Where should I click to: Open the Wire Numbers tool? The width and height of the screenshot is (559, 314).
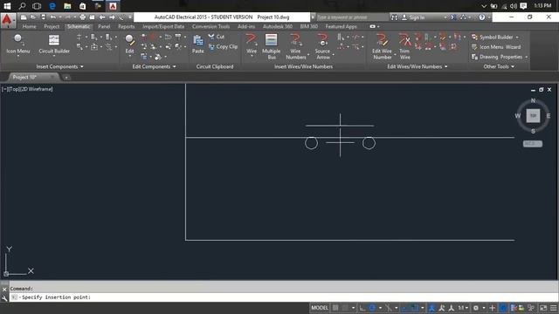[x=295, y=46]
